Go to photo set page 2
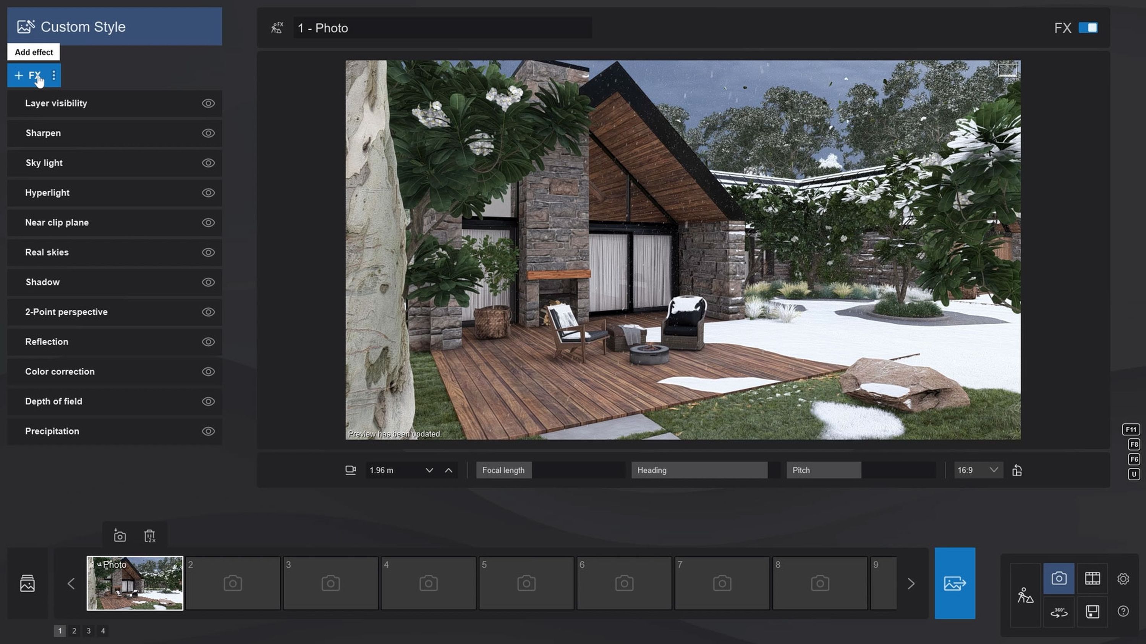Screen dimensions: 1146x644 pos(74,631)
